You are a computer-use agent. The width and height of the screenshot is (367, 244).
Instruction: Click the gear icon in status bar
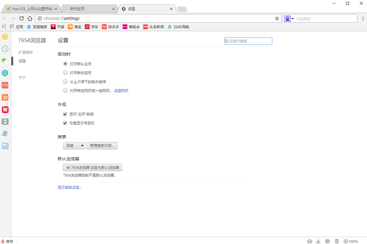tap(328, 241)
